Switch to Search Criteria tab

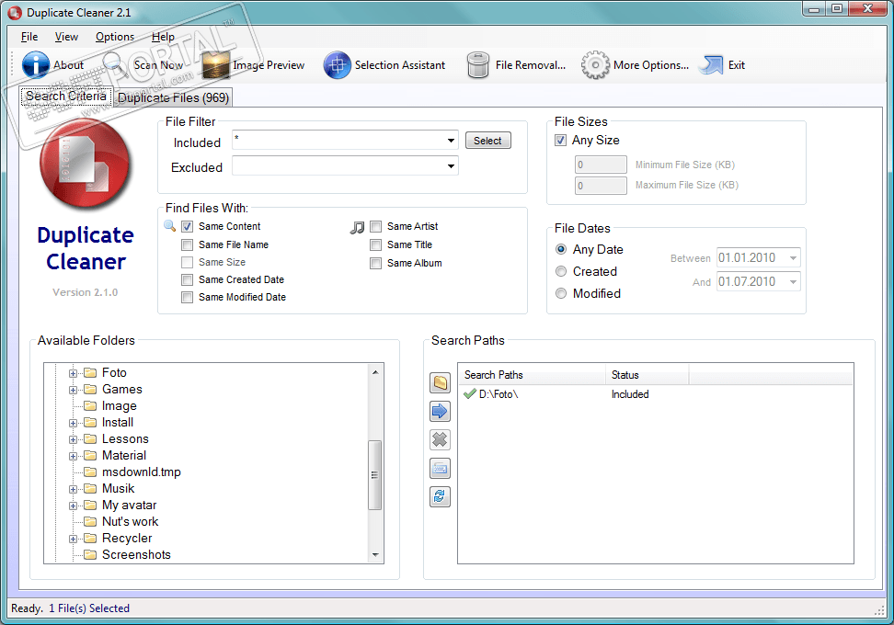(x=66, y=96)
